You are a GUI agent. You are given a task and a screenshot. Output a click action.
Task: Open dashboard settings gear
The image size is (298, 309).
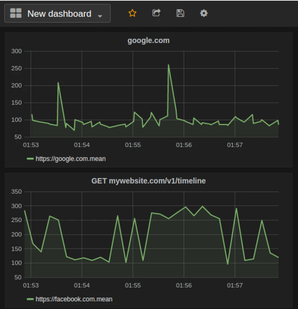[204, 13]
